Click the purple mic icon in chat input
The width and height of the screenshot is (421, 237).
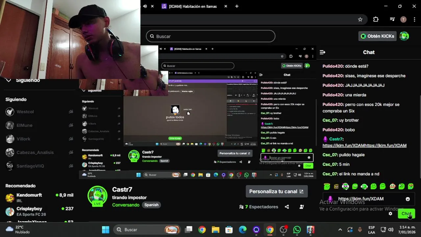(330, 199)
